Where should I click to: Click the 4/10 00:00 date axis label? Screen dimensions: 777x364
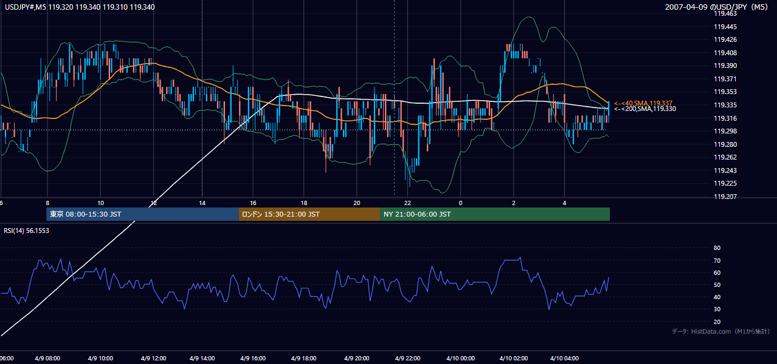pos(461,359)
